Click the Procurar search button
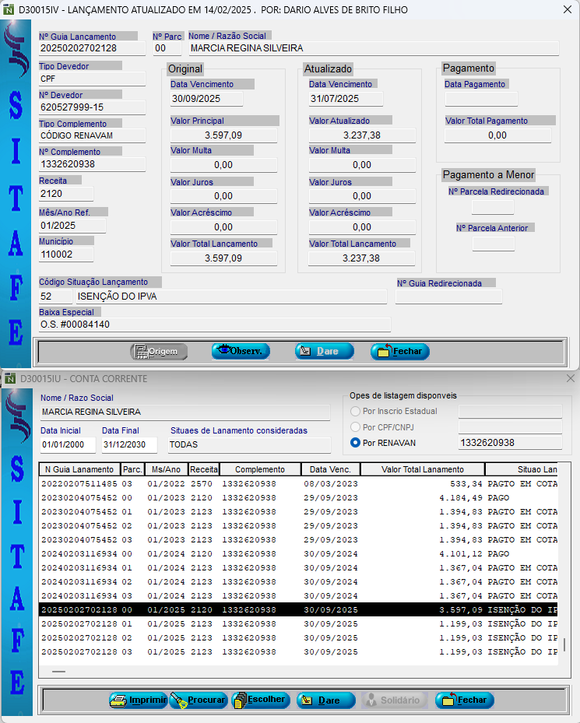 (199, 700)
